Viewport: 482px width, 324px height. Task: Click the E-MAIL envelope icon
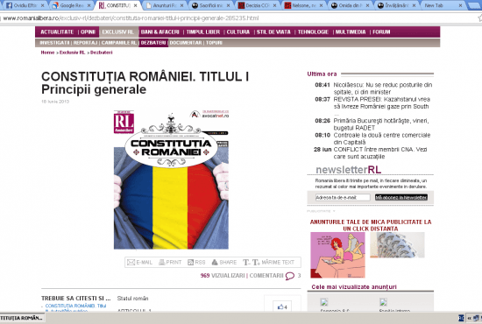pos(131,263)
